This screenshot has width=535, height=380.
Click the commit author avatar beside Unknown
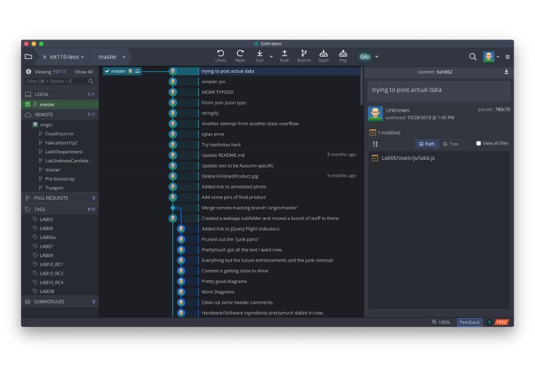(x=375, y=114)
